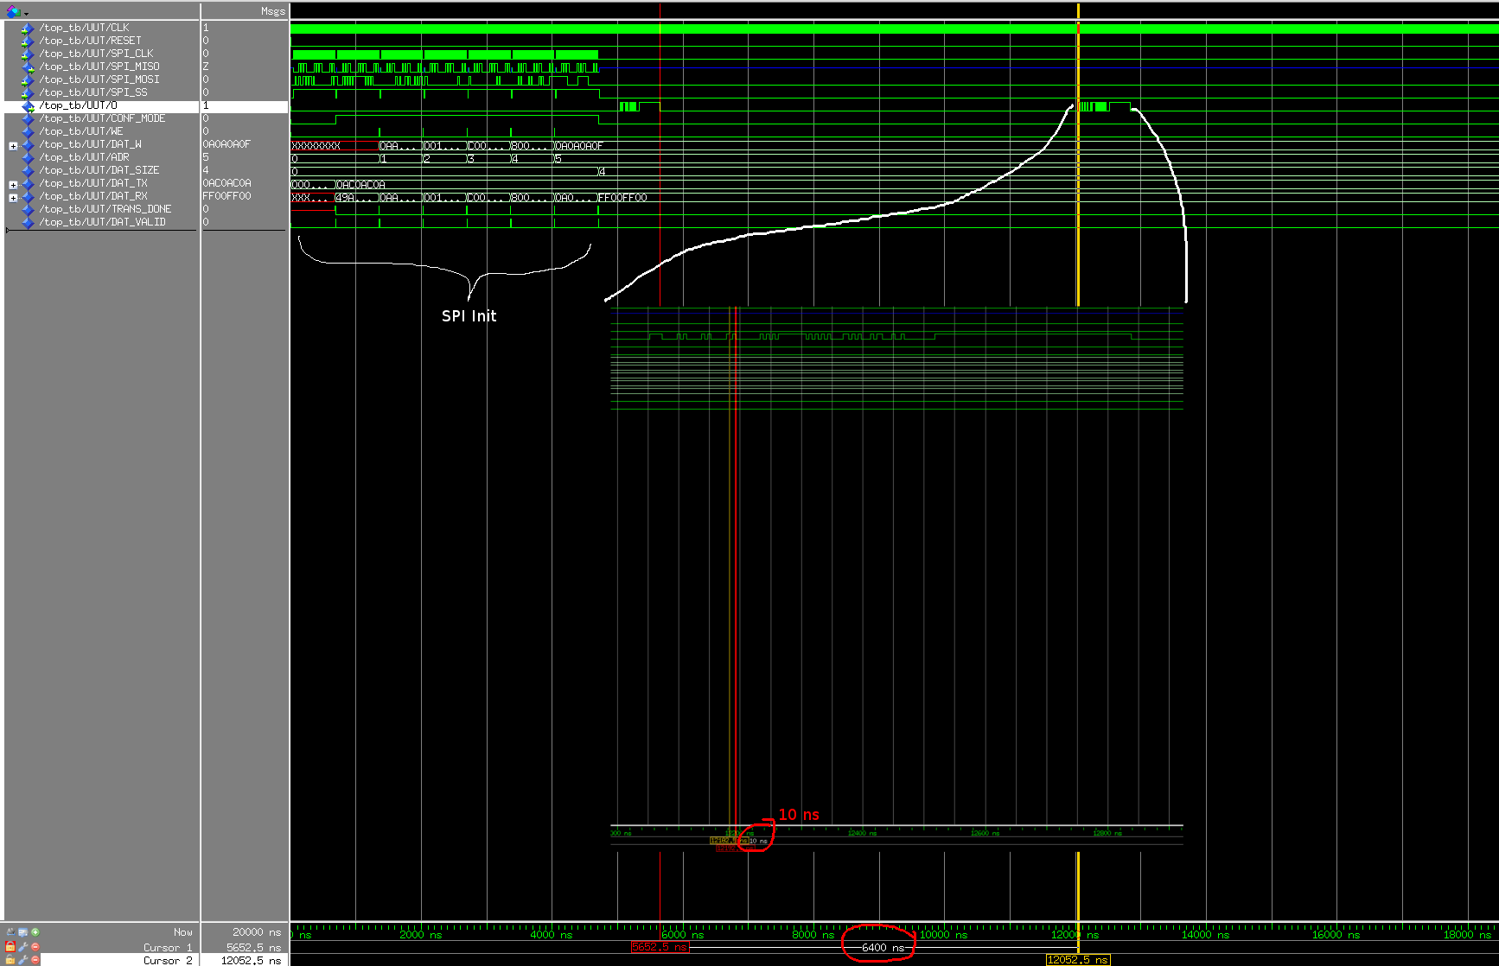The height and width of the screenshot is (966, 1499).
Task: Select the /top_tb/UUT/DAT_SIZE signal name
Action: [99, 170]
